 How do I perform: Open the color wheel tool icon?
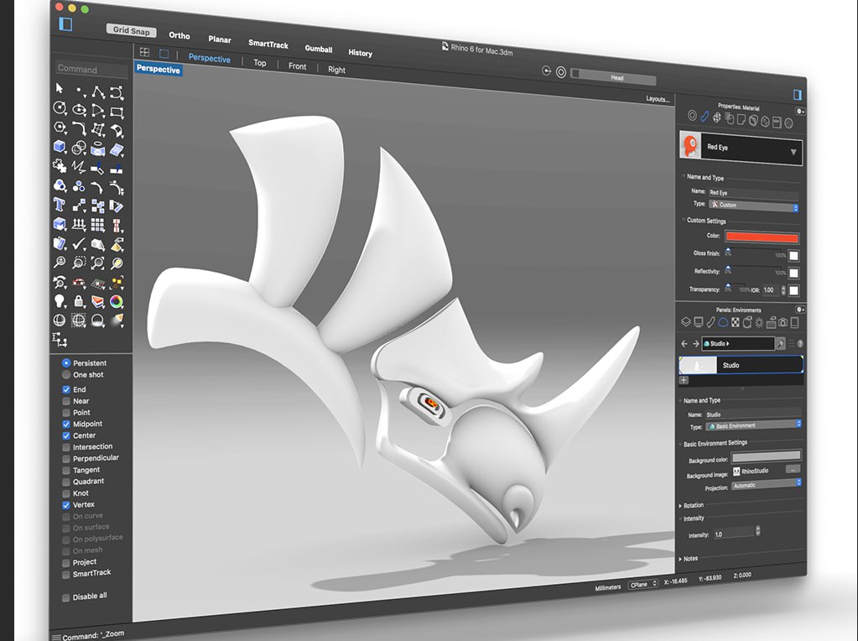117,302
